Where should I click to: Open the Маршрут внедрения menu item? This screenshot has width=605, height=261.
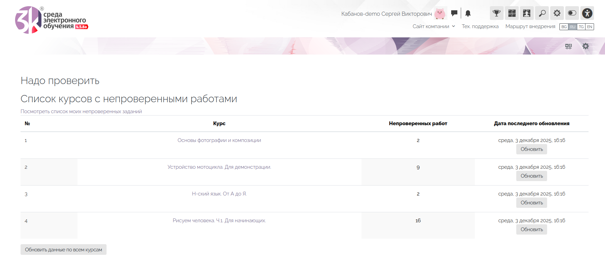[530, 26]
